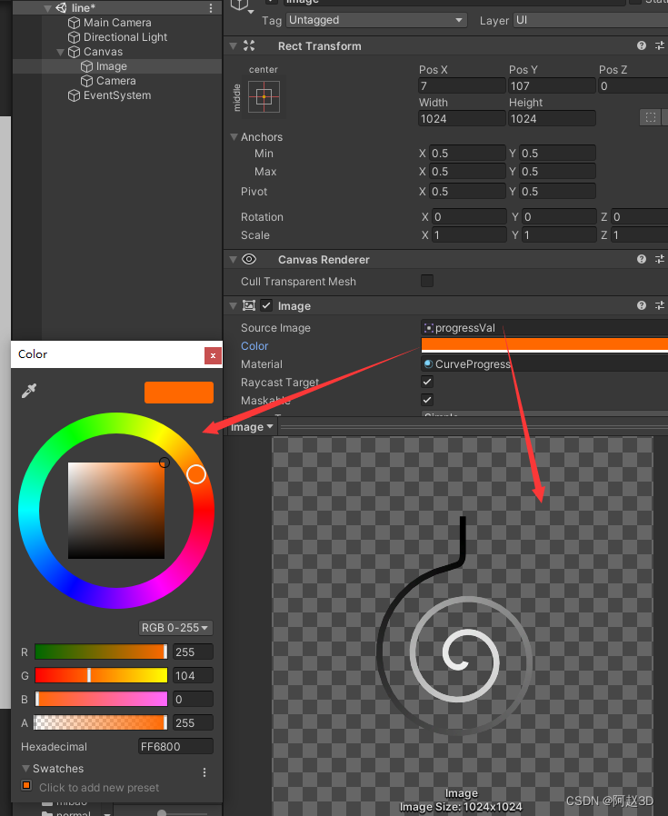Click the EventSystem cube icon

pyautogui.click(x=74, y=95)
